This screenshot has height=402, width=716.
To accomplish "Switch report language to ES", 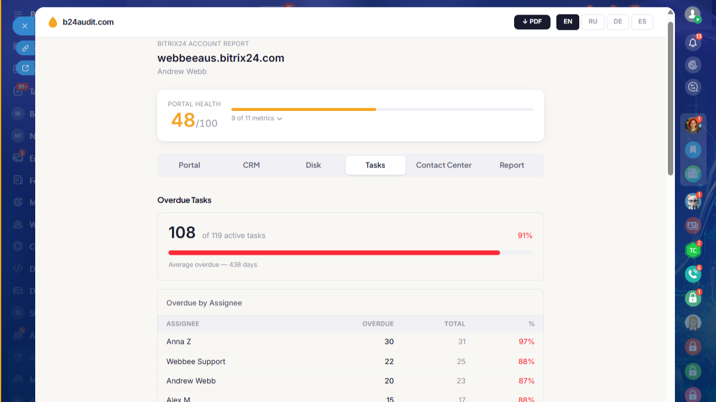I will pyautogui.click(x=642, y=22).
